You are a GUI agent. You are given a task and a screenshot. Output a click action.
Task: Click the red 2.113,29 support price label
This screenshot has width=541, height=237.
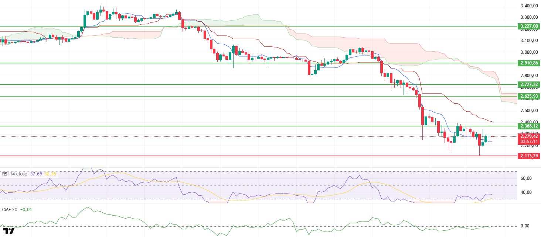(x=529, y=156)
